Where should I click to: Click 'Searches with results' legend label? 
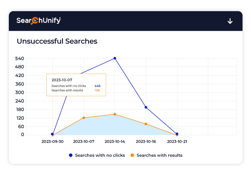pos(159,155)
